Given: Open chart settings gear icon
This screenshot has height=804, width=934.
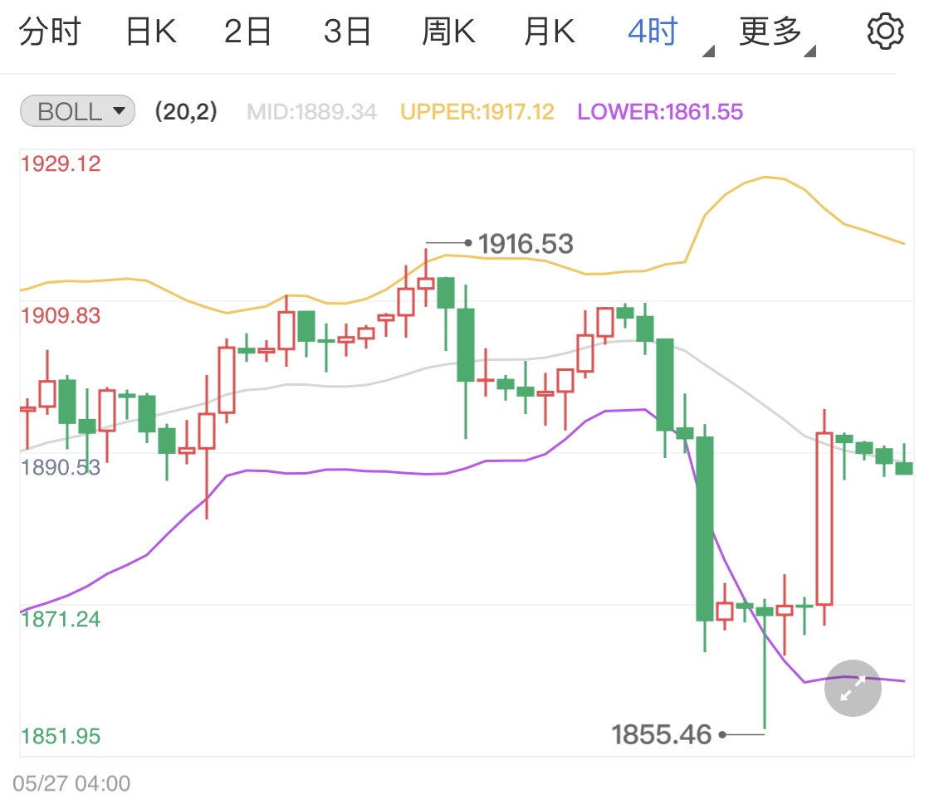Looking at the screenshot, I should coord(885,32).
